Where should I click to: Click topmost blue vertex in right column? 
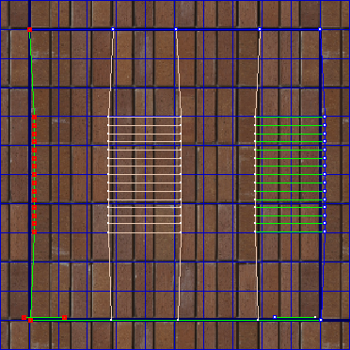[x=325, y=117]
